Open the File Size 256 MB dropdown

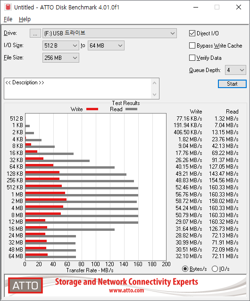coord(61,58)
